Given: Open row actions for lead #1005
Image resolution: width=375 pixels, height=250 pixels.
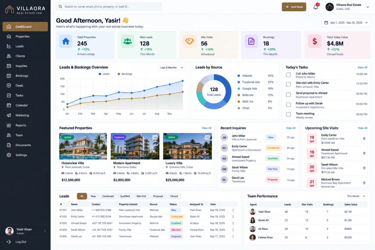Looking at the screenshot, I should tap(233, 236).
